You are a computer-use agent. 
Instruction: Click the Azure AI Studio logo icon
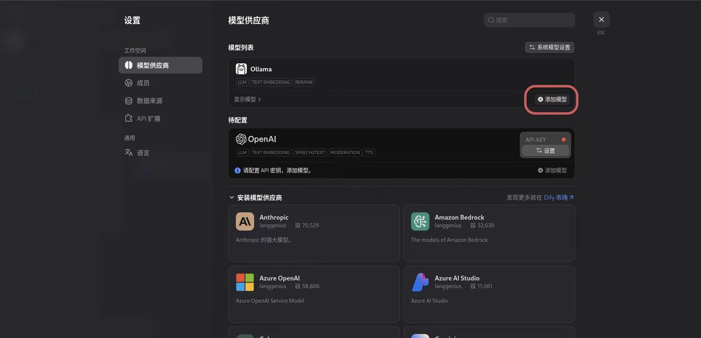(420, 282)
